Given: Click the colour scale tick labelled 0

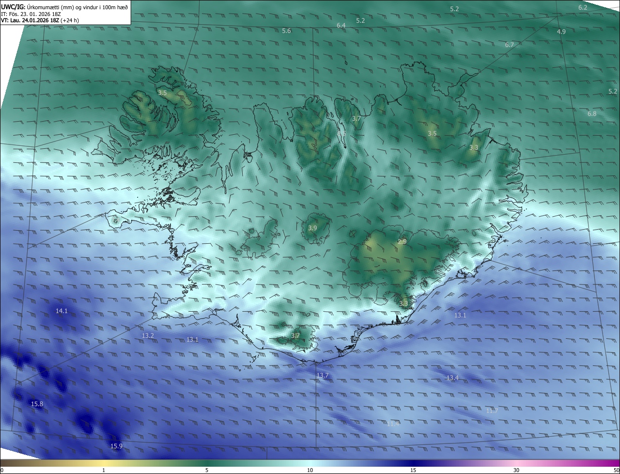Looking at the screenshot, I should click(x=2, y=470).
